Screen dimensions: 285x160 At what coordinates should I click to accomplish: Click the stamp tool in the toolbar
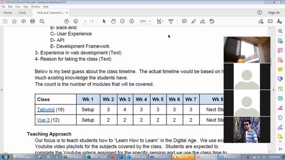[x=212, y=21]
